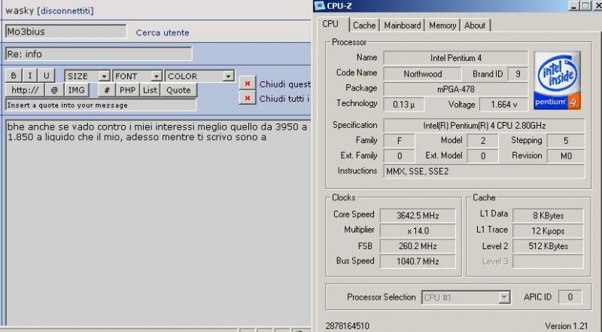Apply underline with the U button

(x=47, y=76)
